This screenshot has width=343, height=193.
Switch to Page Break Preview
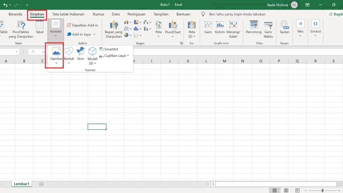[297, 190]
